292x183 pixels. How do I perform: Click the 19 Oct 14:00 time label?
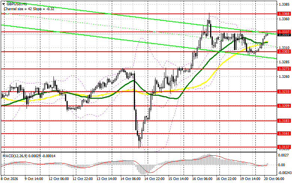250,179
